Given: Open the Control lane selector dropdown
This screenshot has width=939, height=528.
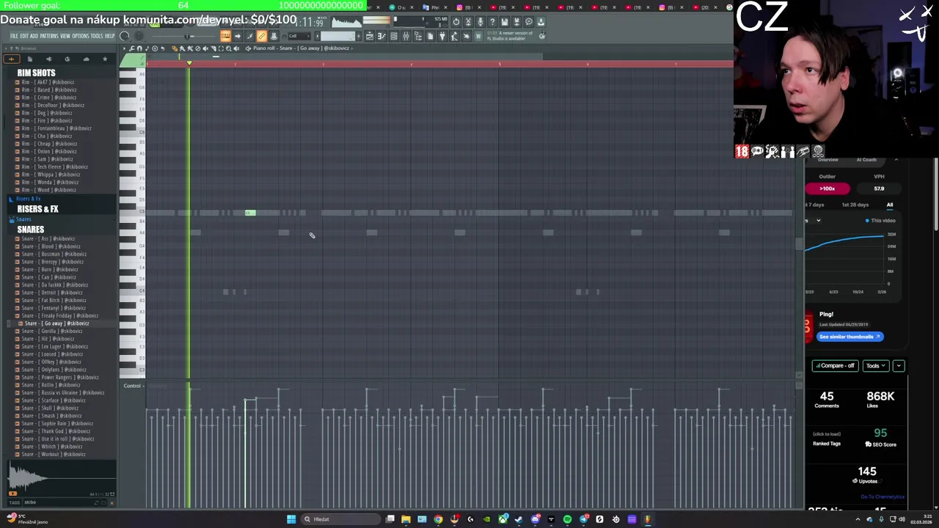Looking at the screenshot, I should pos(133,386).
